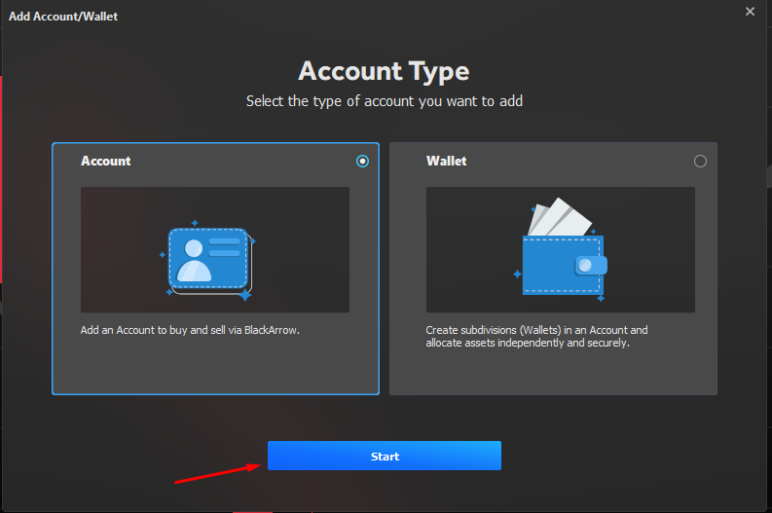Image resolution: width=772 pixels, height=513 pixels.
Task: Click the Account card heading label
Action: click(x=106, y=162)
